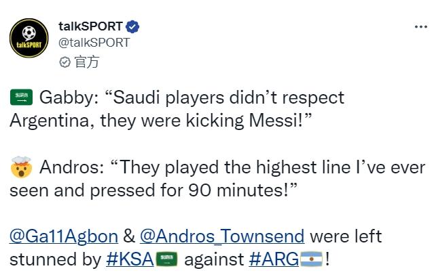The width and height of the screenshot is (436, 277).
Task: Open the @talkSPORT handle
Action: point(94,43)
